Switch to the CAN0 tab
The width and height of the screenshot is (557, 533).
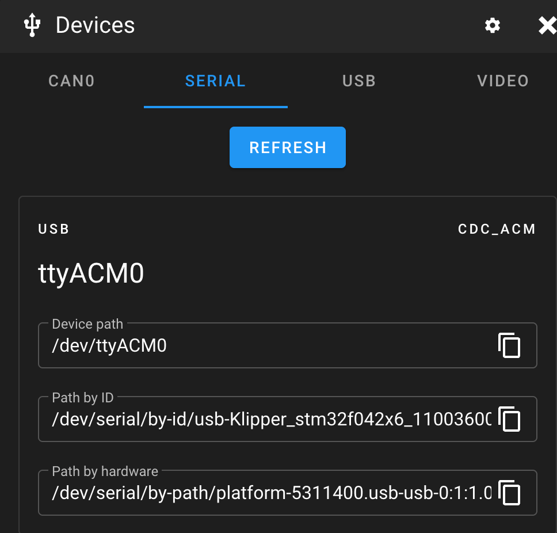tap(72, 81)
